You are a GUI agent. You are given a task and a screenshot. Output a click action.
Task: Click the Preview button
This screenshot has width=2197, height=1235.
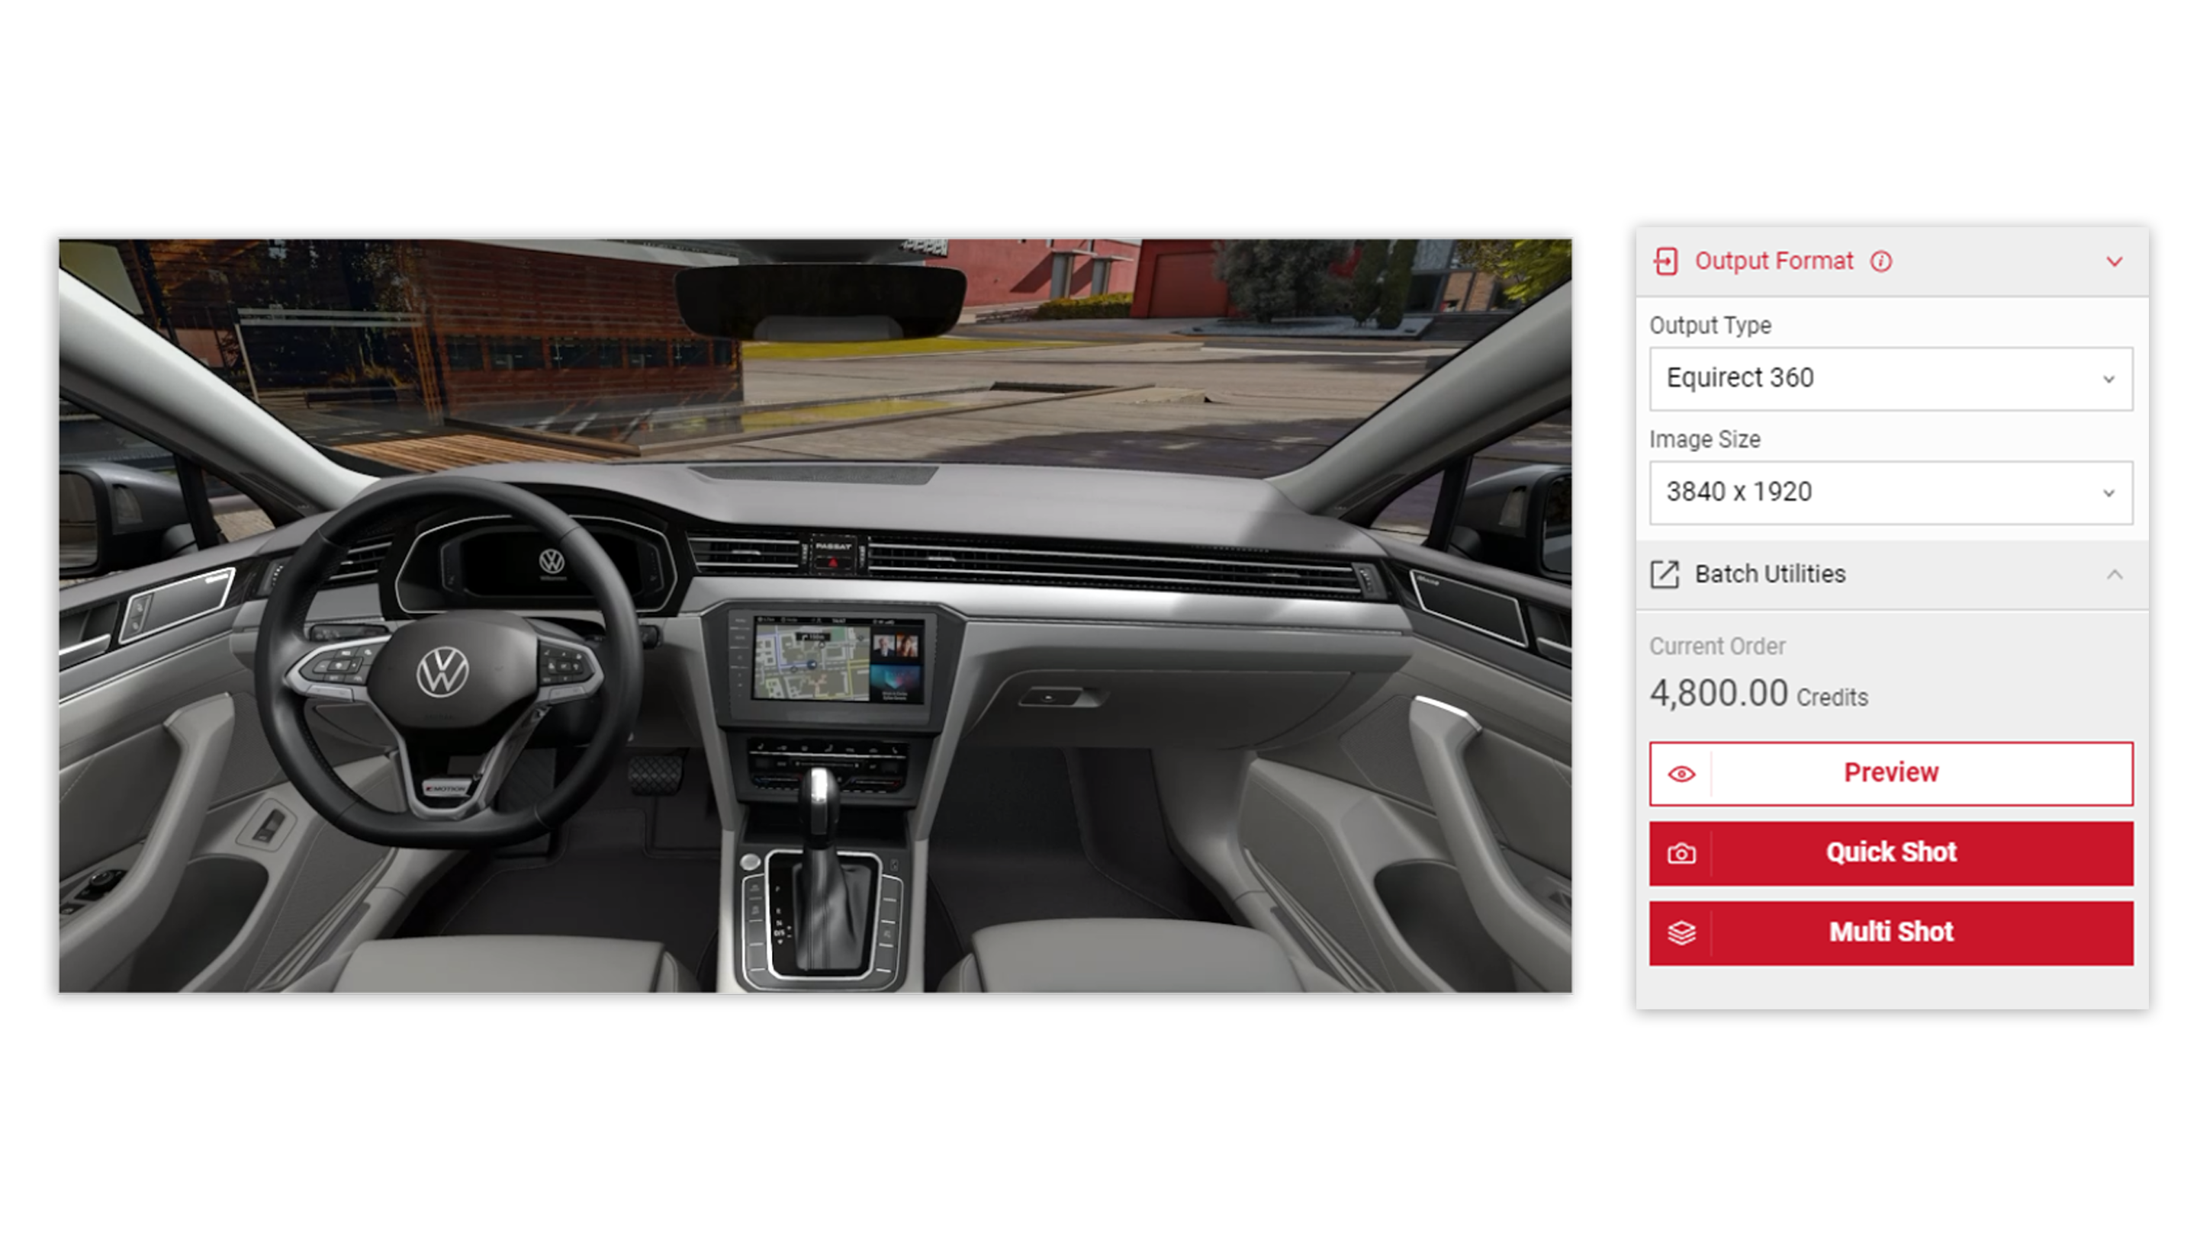pyautogui.click(x=1890, y=773)
